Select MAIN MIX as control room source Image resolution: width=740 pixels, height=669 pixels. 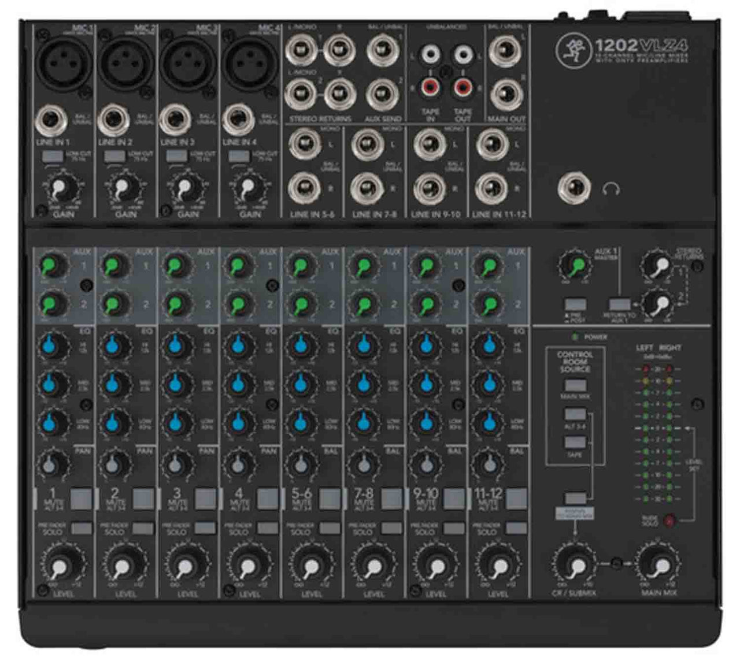click(x=575, y=385)
